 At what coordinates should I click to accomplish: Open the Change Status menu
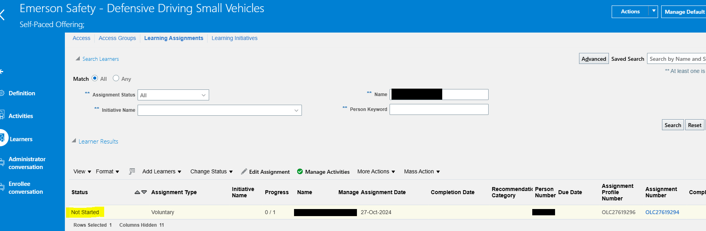pos(211,171)
